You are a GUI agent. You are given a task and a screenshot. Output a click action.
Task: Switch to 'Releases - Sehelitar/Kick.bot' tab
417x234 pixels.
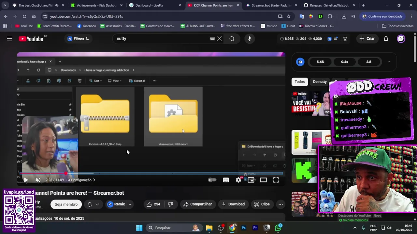329,5
